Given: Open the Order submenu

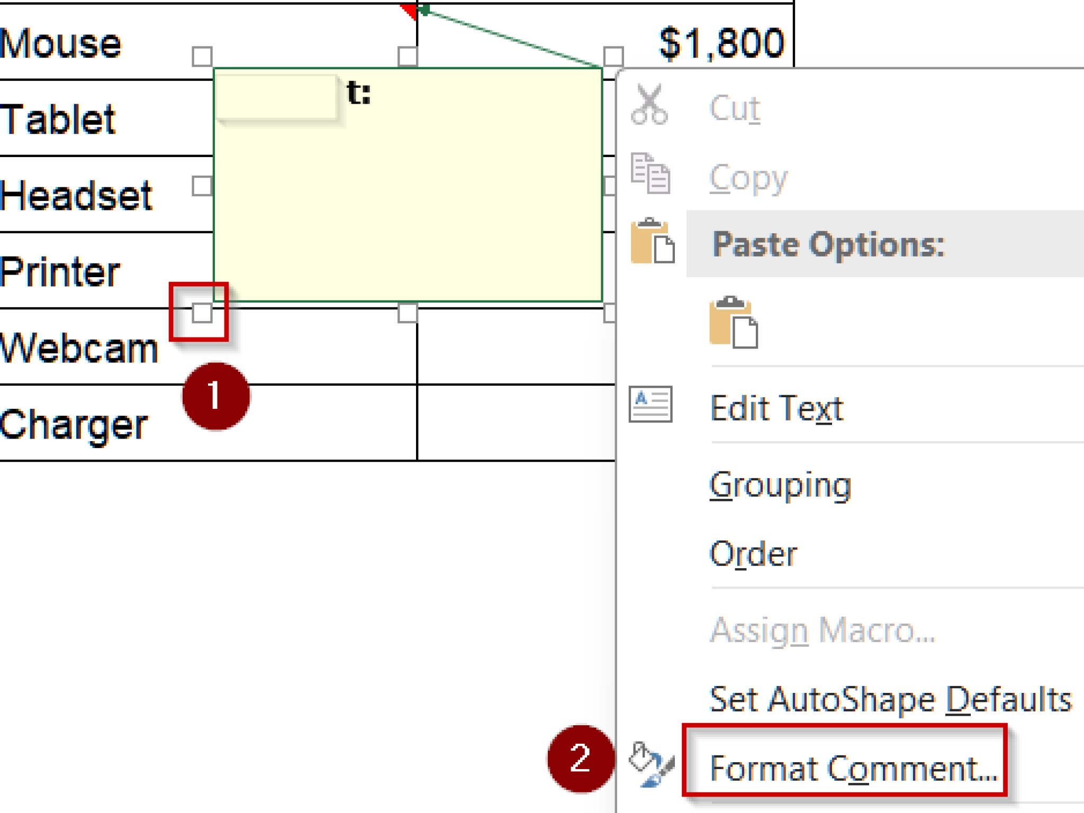Looking at the screenshot, I should [753, 553].
